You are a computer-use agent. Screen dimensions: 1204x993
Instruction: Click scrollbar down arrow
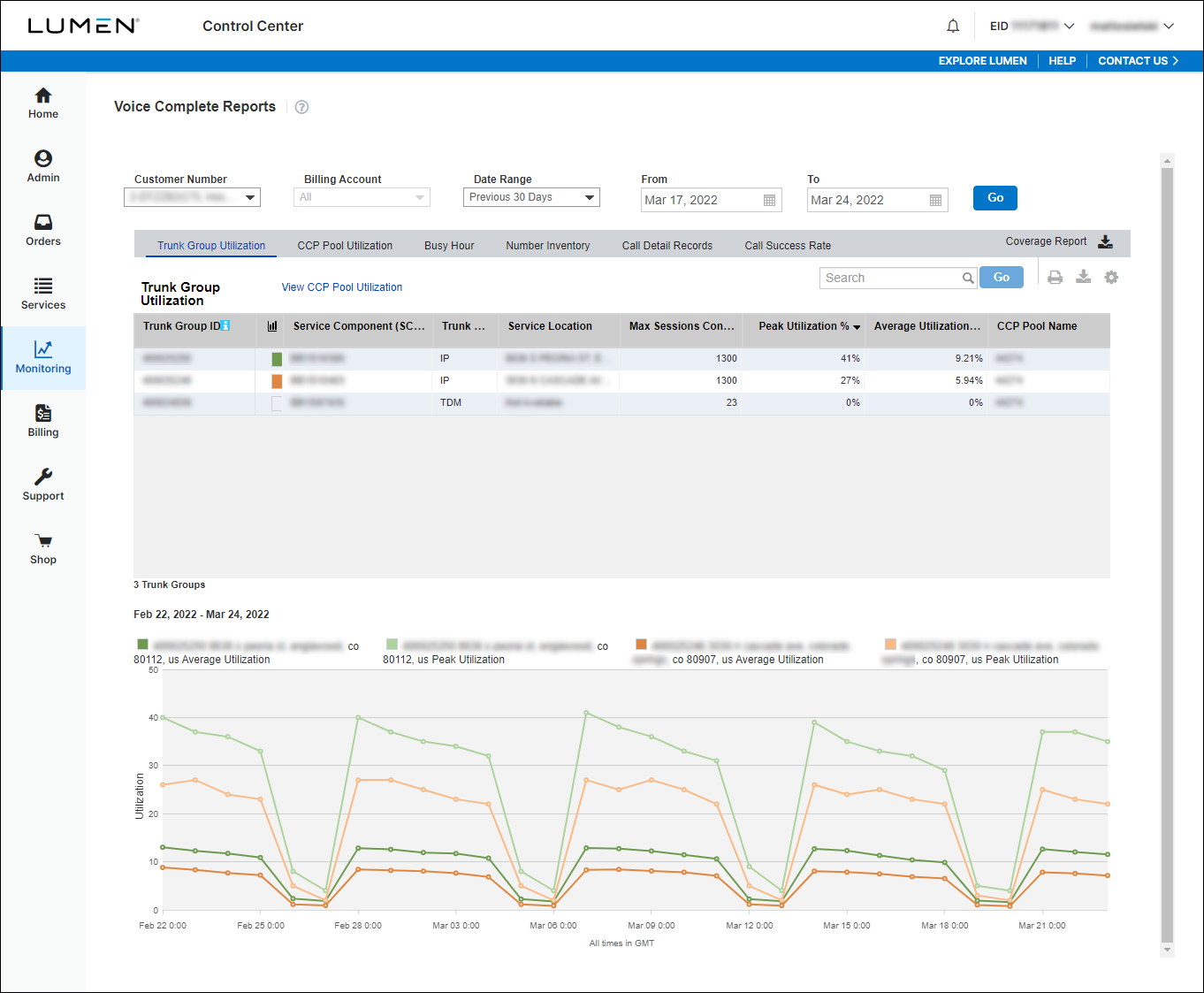coord(1167,950)
